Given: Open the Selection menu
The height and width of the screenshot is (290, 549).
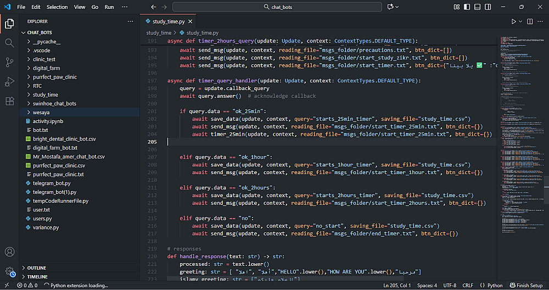Looking at the screenshot, I should [x=57, y=7].
